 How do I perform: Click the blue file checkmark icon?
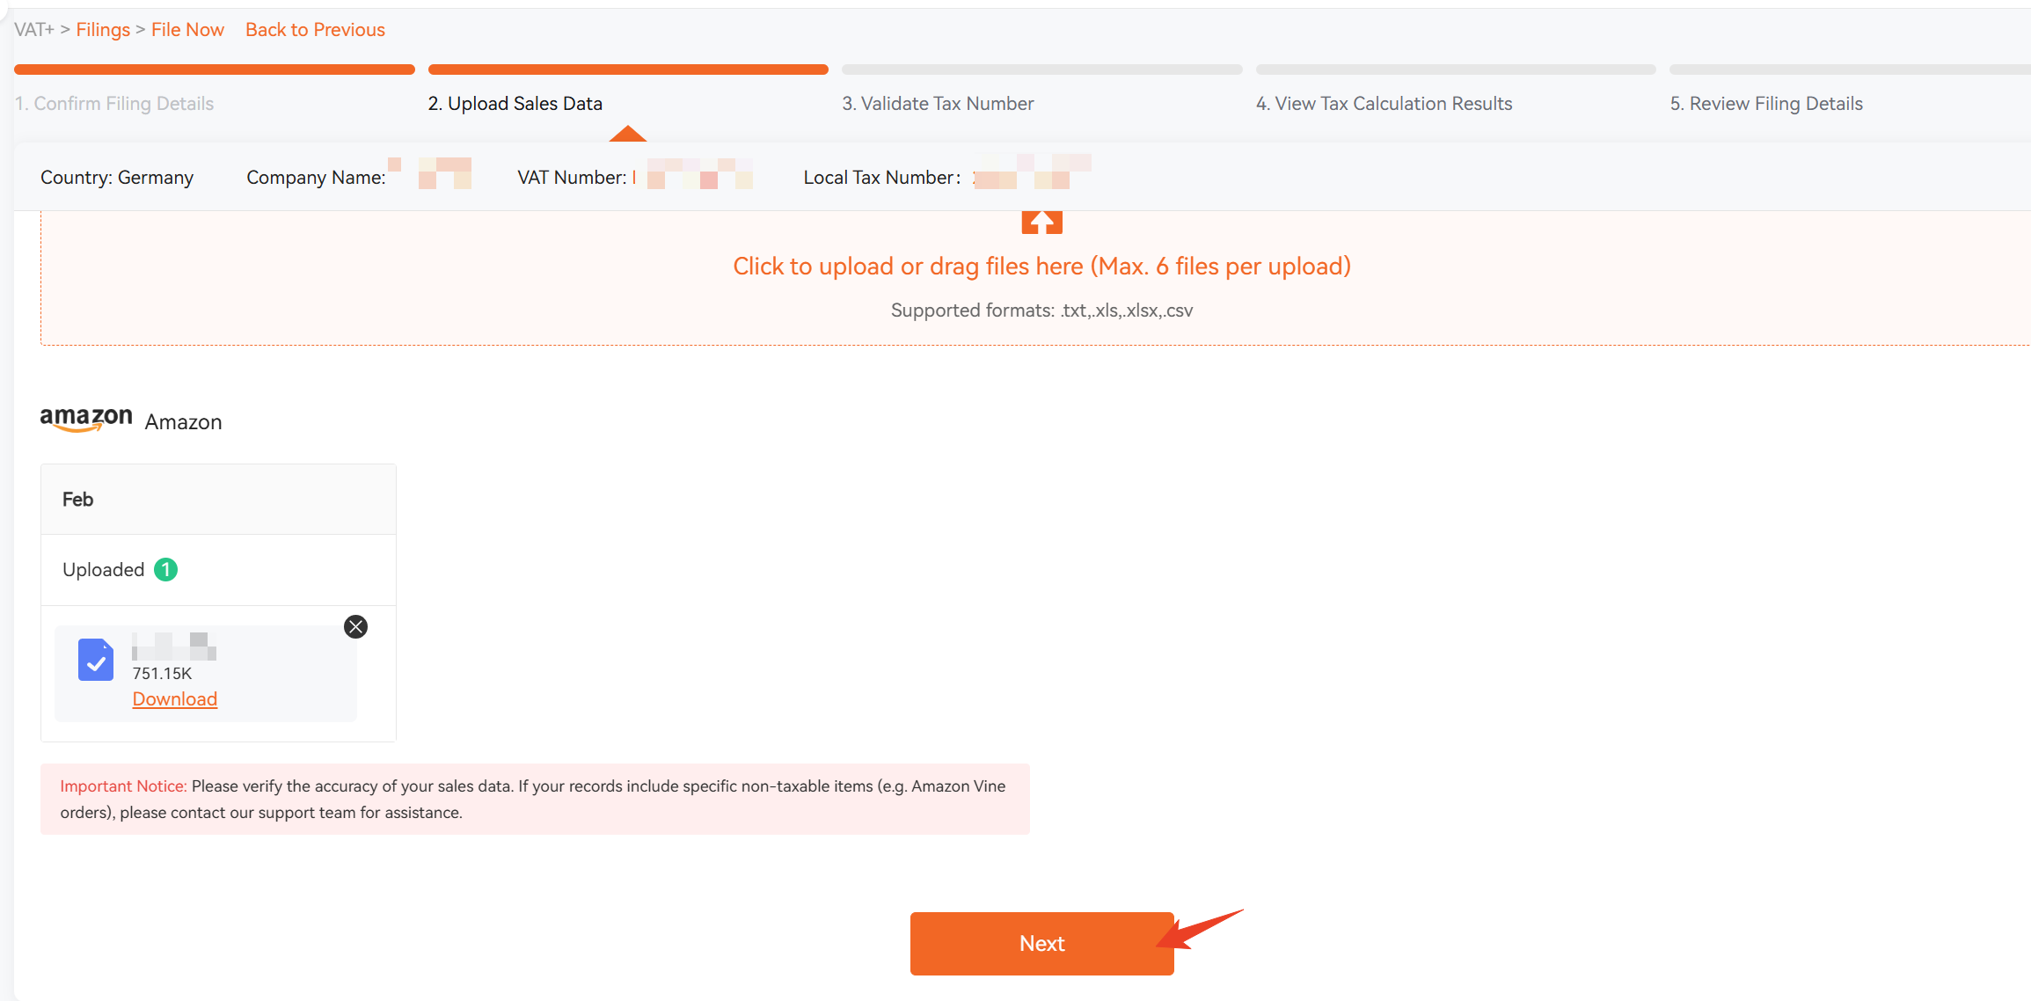click(x=96, y=660)
